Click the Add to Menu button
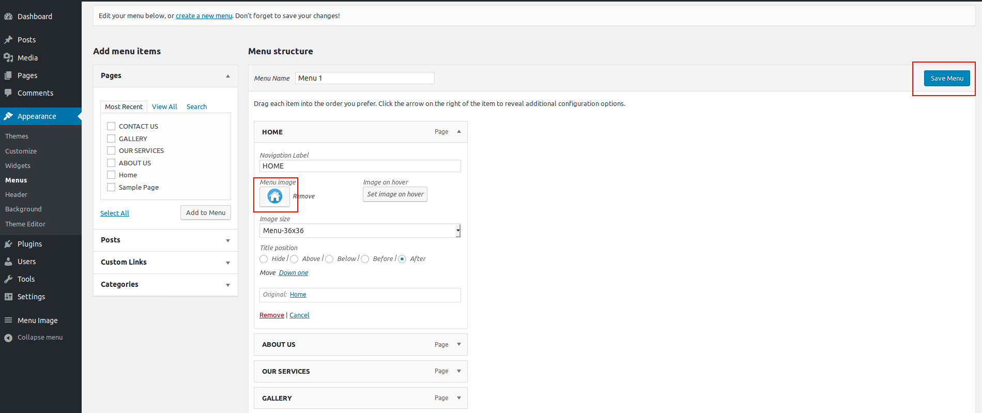This screenshot has height=413, width=982. 206,212
